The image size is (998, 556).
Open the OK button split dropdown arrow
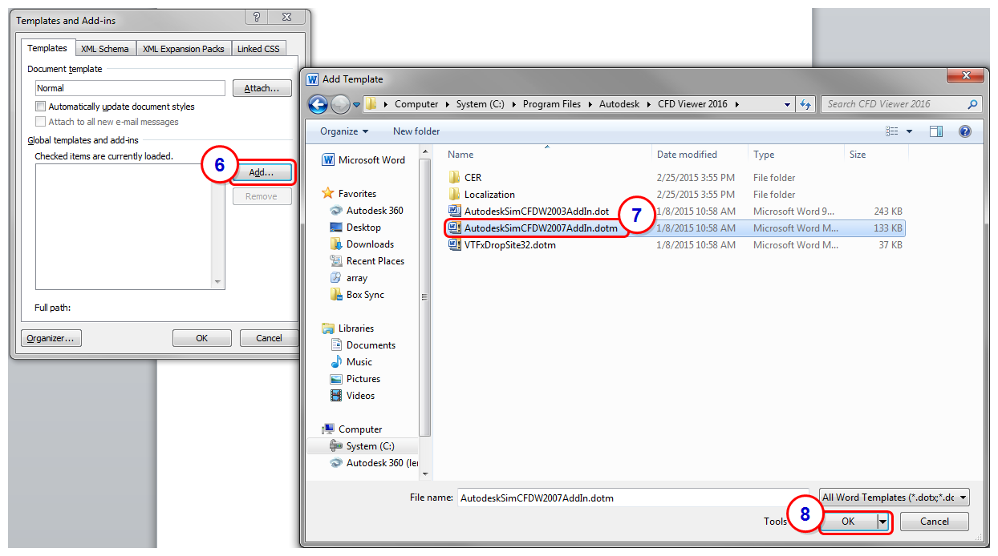point(883,522)
